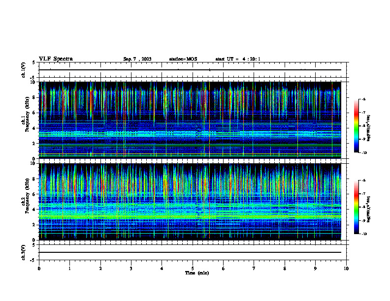Click time axis tick label '0'

point(39,269)
